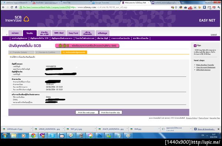Viewport: 222px width, 146px height.
Task: Show hidden system tray icons
Action: coord(207,136)
